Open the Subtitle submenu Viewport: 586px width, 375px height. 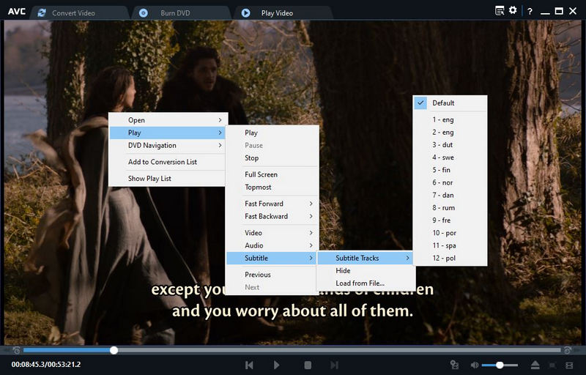click(x=272, y=258)
